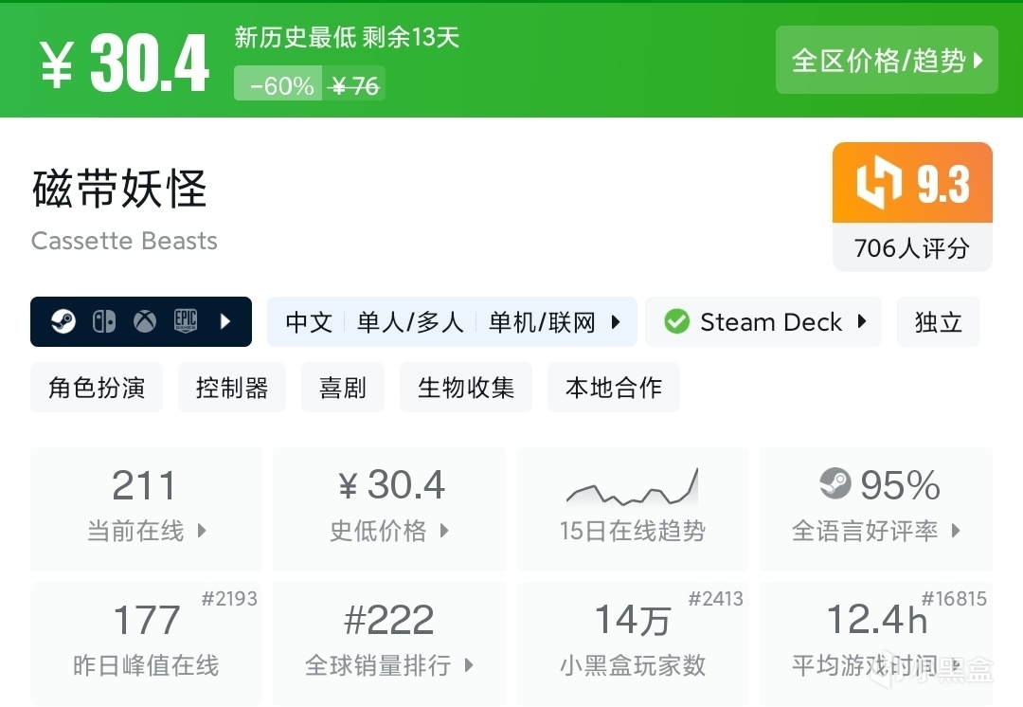Click the Epic Games platform icon
The width and height of the screenshot is (1023, 707).
[185, 322]
